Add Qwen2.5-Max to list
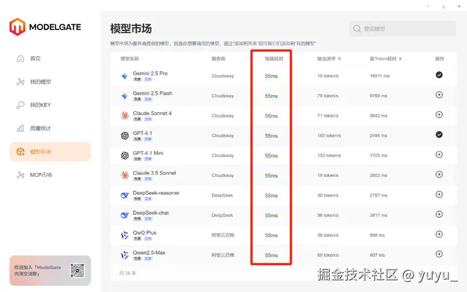This screenshot has width=467, height=292. (x=439, y=254)
